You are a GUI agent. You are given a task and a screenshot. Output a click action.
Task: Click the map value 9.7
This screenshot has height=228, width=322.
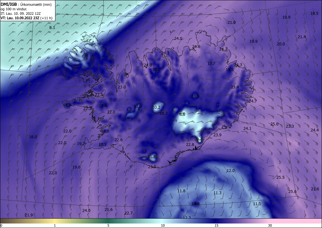click(x=200, y=139)
